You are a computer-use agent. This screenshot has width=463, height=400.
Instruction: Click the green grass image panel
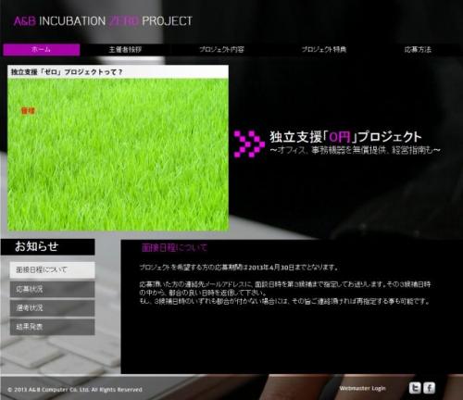(x=118, y=155)
